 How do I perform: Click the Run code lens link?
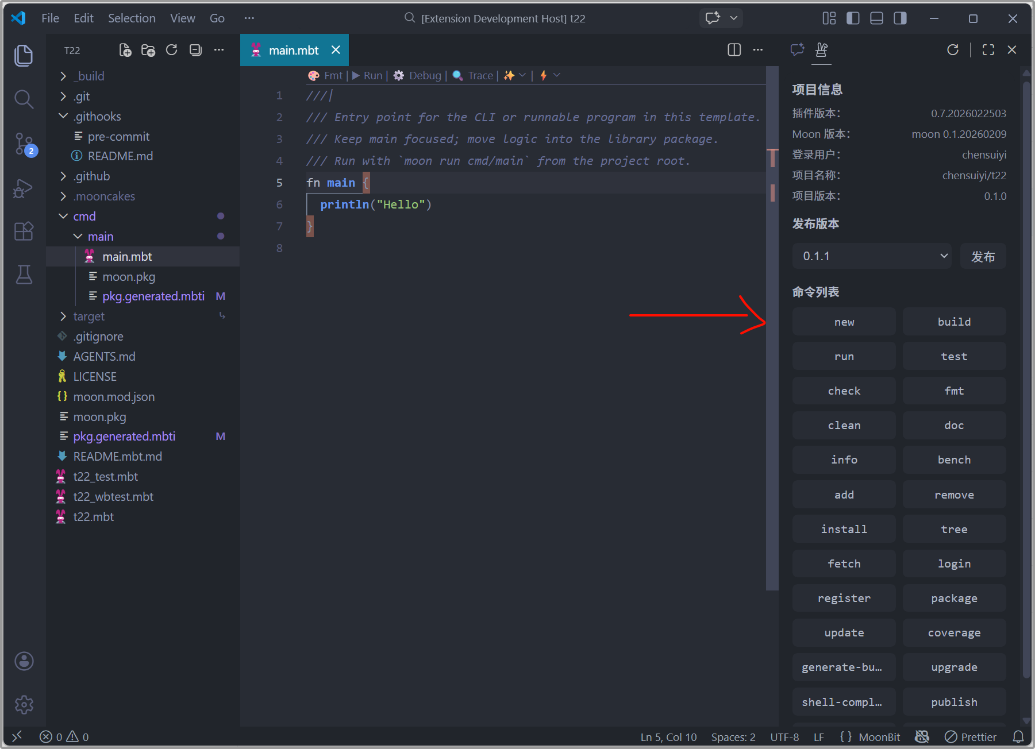coord(367,75)
